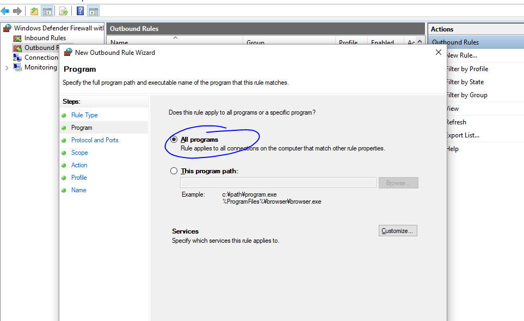Screen dimensions: 524x321
Task: Click Help in Actions pane
Action: coord(453,149)
